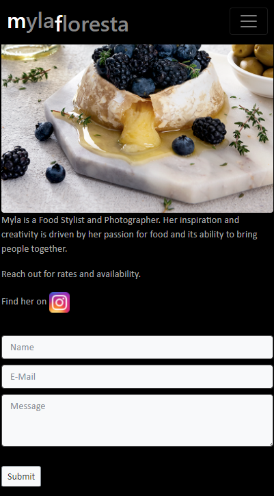Screen dimensions: 274x496
Task: Click the words 'people together.' in the bio
Action: tap(34, 249)
